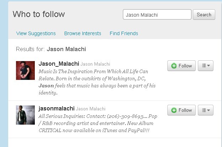Click the Jason_Malachi username link
222x147 pixels.
pyautogui.click(x=59, y=64)
